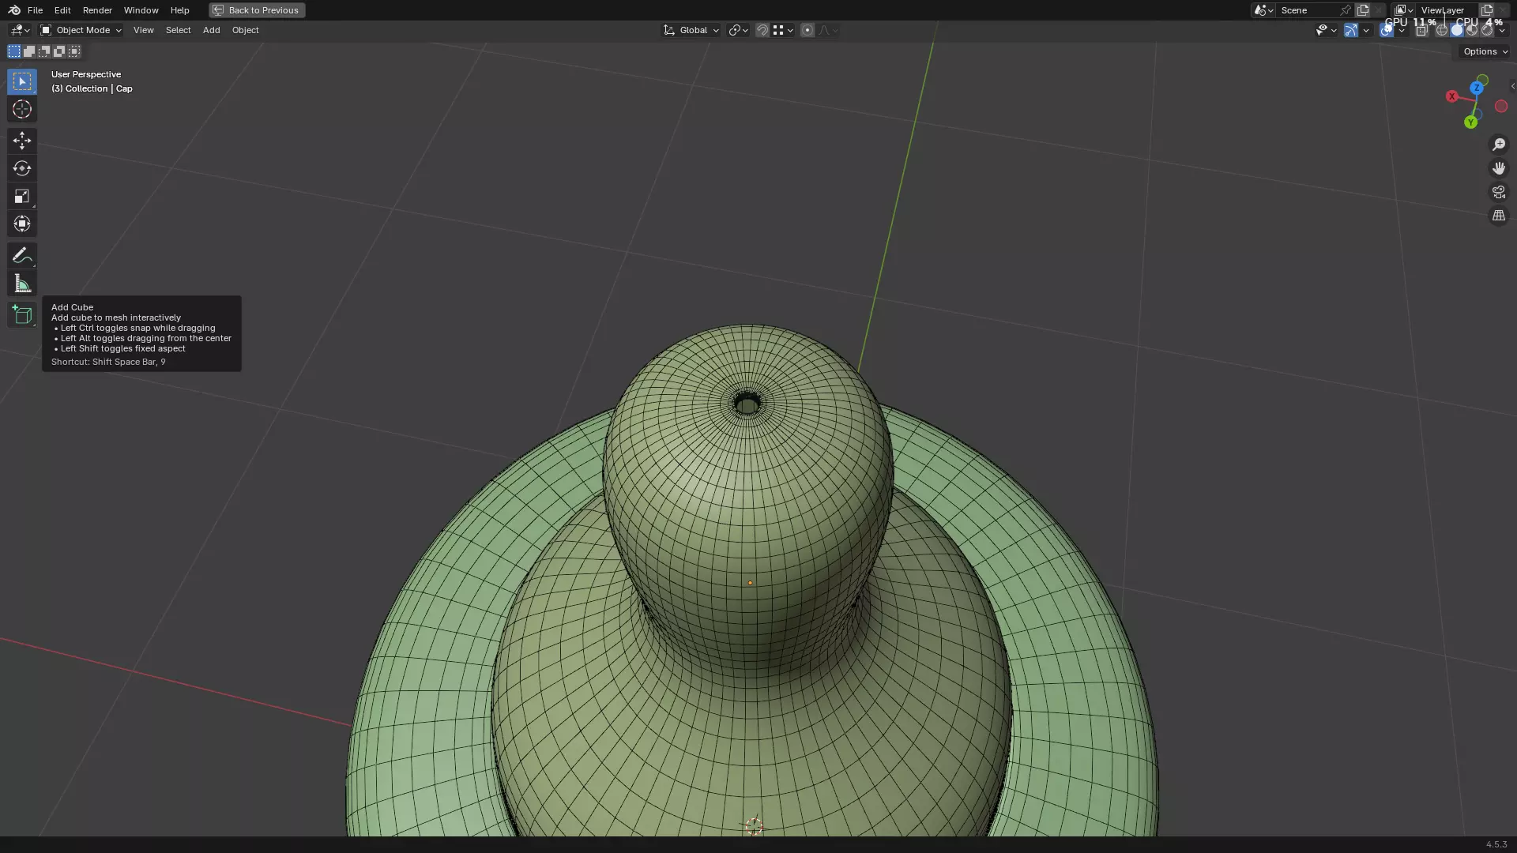This screenshot has height=853, width=1517.
Task: Toggle X-ray view
Action: (1421, 30)
